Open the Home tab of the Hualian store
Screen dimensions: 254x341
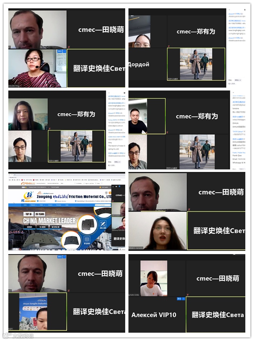pyautogui.click(x=25, y=205)
